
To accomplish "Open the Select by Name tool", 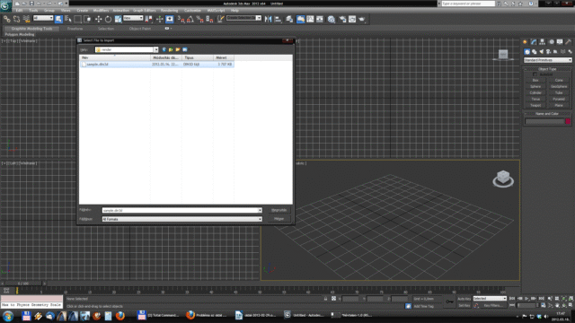I will point(68,19).
